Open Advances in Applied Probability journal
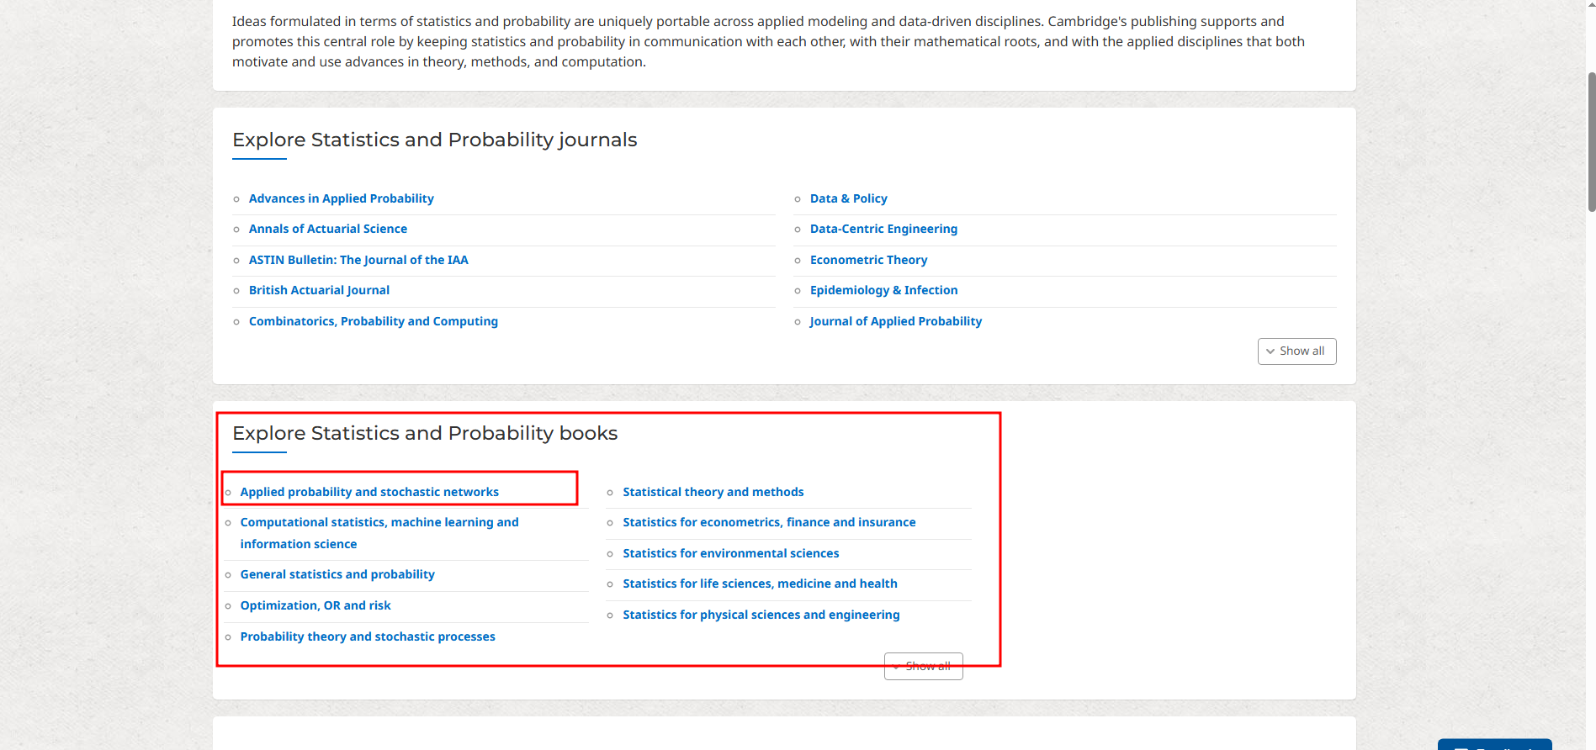This screenshot has height=750, width=1596. (x=341, y=198)
